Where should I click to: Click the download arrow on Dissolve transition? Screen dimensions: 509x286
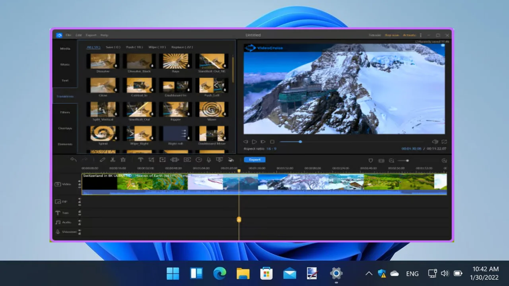click(x=116, y=66)
